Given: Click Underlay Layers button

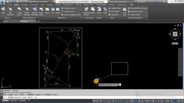Looking at the screenshot, I should 68,8.
